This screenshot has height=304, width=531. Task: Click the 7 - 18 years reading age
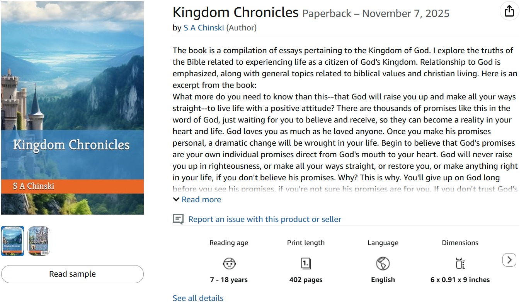(x=229, y=280)
